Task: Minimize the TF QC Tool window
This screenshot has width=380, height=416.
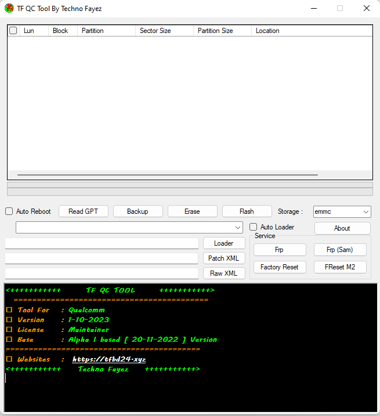Action: pos(314,9)
